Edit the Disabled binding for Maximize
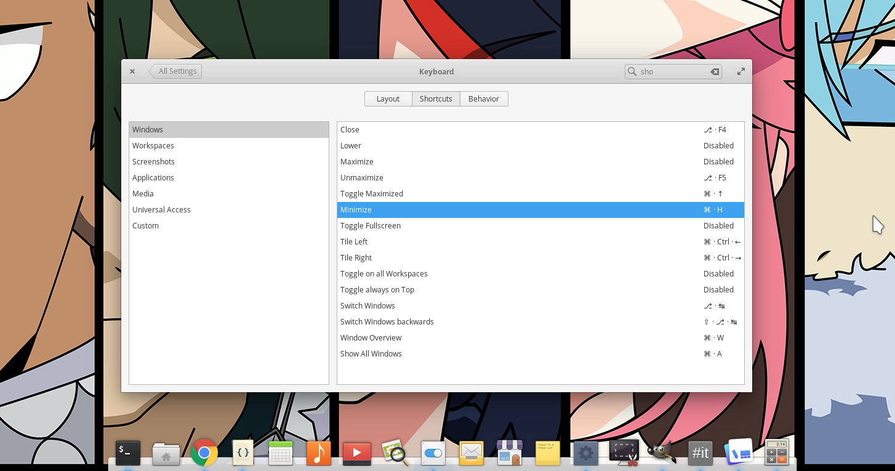 click(718, 161)
